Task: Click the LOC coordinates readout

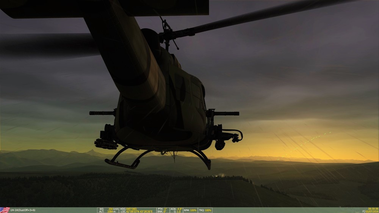Action: pyautogui.click(x=136, y=211)
